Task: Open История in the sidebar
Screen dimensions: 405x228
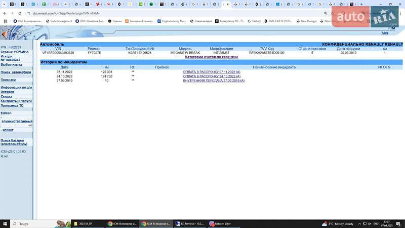Action: 7,92
